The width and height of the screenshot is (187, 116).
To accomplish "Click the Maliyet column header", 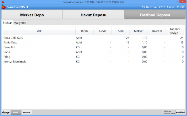I will tap(139, 31).
